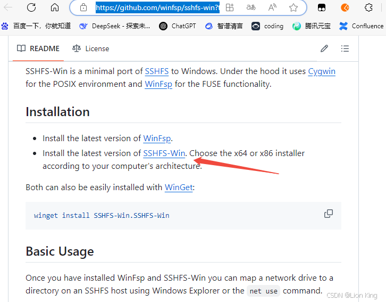Open the SSHFS link

(x=157, y=71)
